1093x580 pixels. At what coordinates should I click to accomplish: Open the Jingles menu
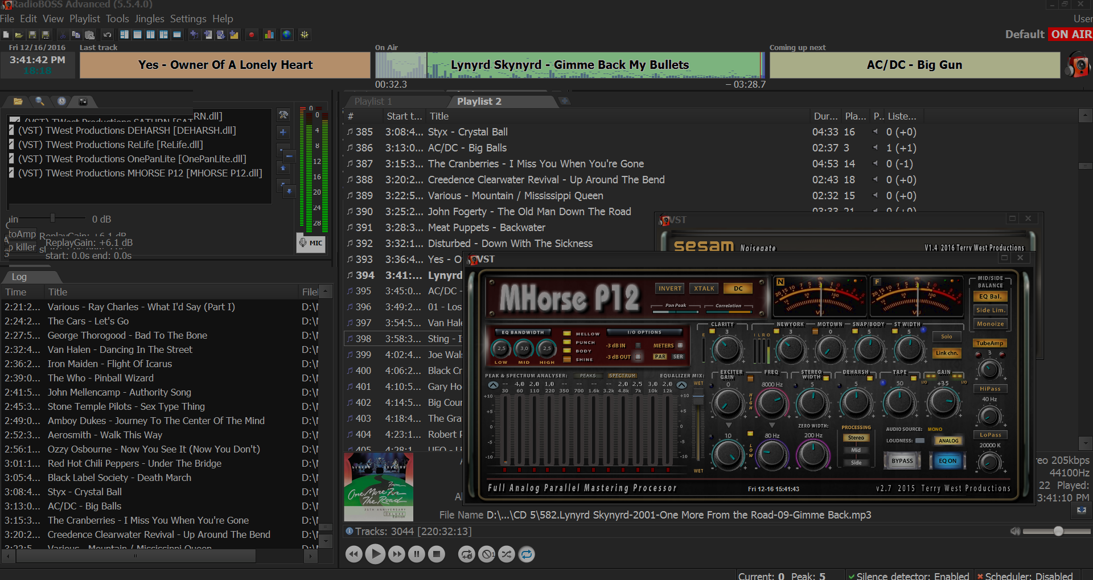point(150,19)
